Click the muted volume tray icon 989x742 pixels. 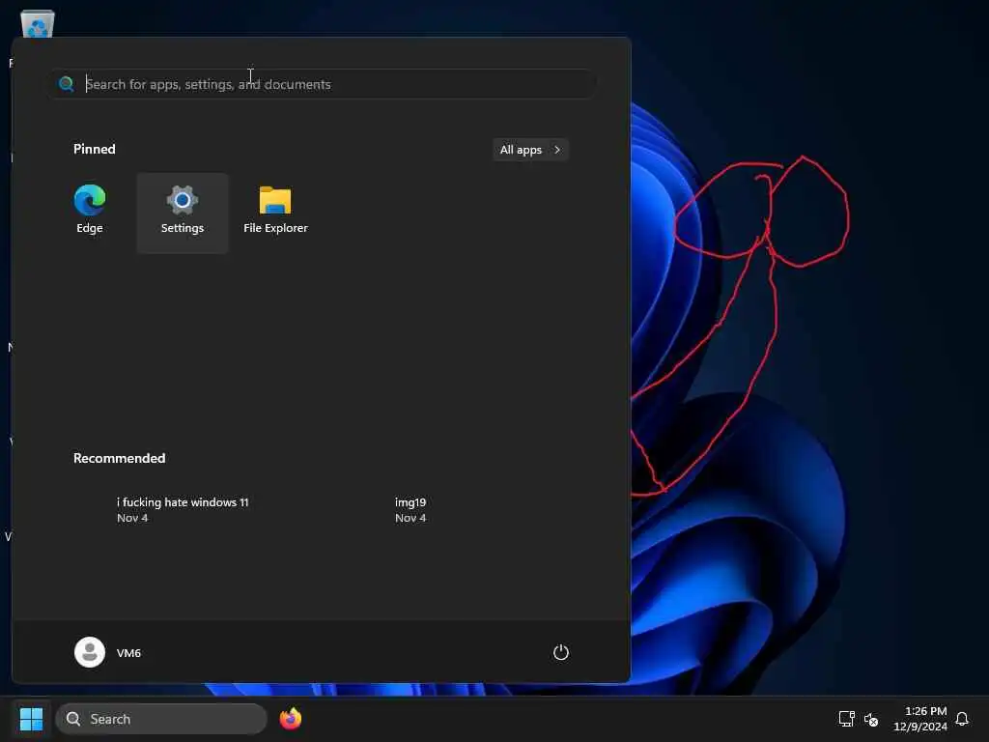click(871, 719)
